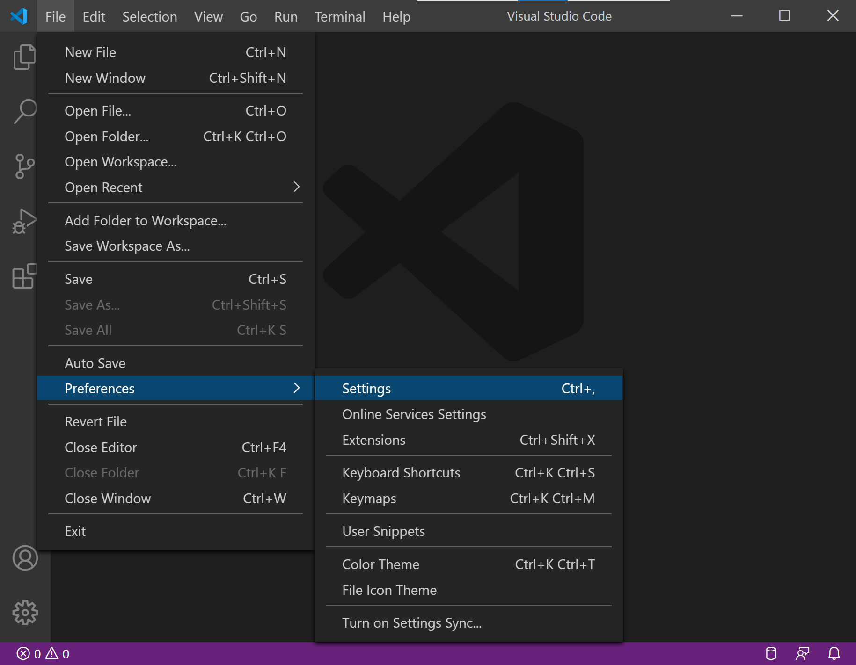
Task: Open the View menu
Action: pyautogui.click(x=208, y=16)
